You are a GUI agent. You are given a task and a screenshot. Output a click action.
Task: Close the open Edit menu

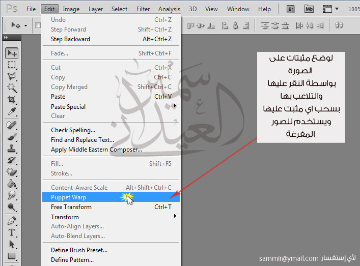(x=49, y=9)
